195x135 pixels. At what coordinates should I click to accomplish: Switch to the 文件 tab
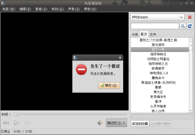tap(153, 34)
